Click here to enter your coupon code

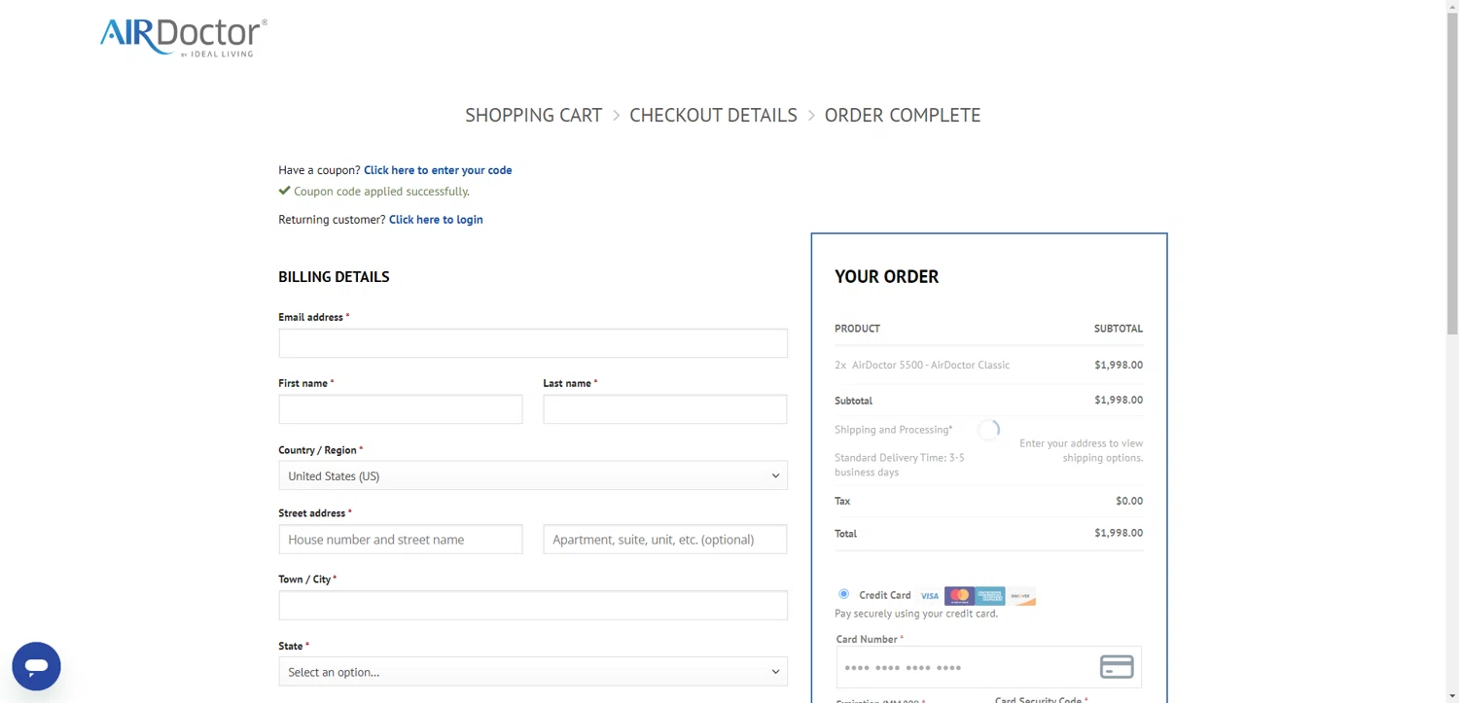click(x=437, y=169)
